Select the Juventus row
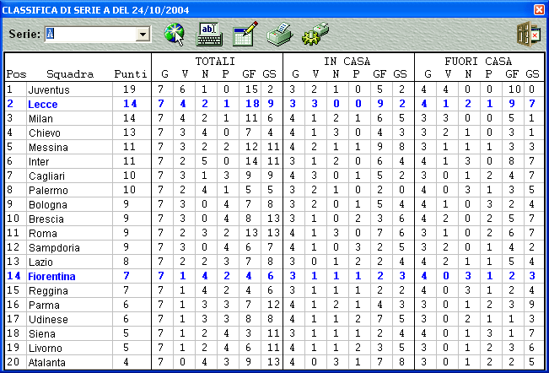This screenshot has width=549, height=373. click(49, 89)
